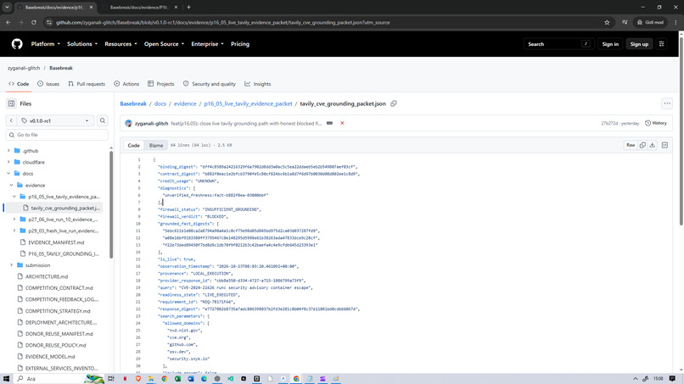This screenshot has height=384, width=684.
Task: Open Security and quality tab
Action: 210,84
